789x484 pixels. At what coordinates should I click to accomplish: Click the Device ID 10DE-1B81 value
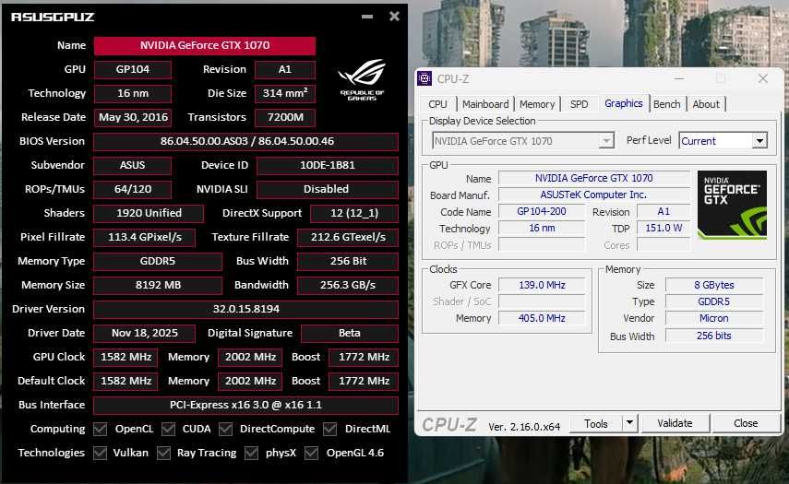(328, 165)
